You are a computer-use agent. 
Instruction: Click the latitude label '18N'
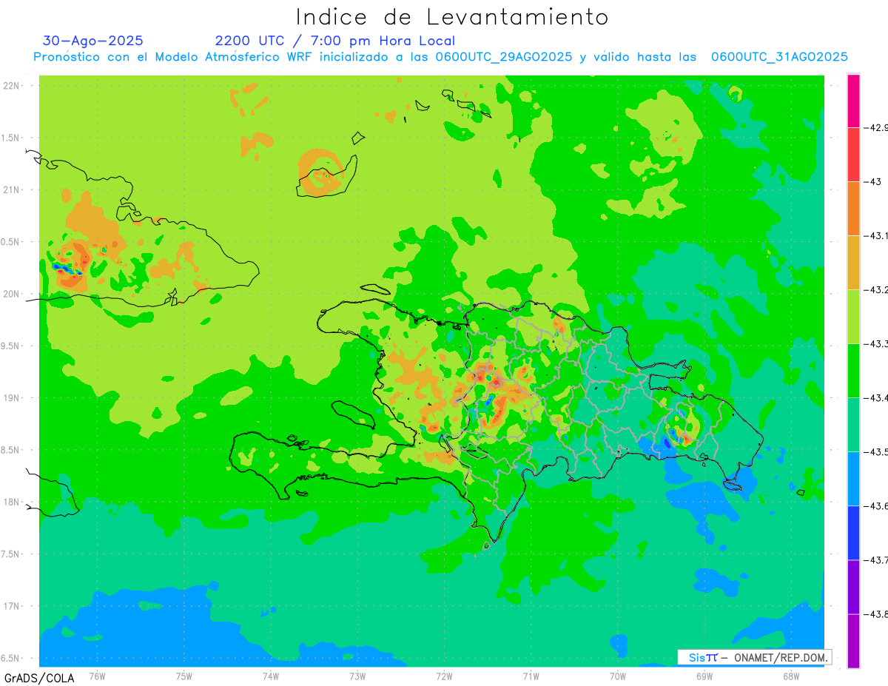pyautogui.click(x=13, y=502)
